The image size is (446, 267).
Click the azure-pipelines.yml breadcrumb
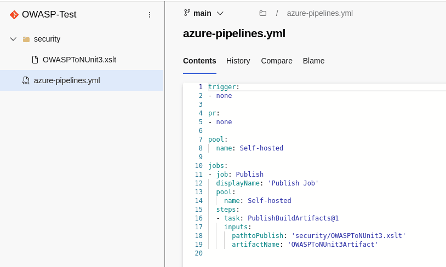pos(320,13)
